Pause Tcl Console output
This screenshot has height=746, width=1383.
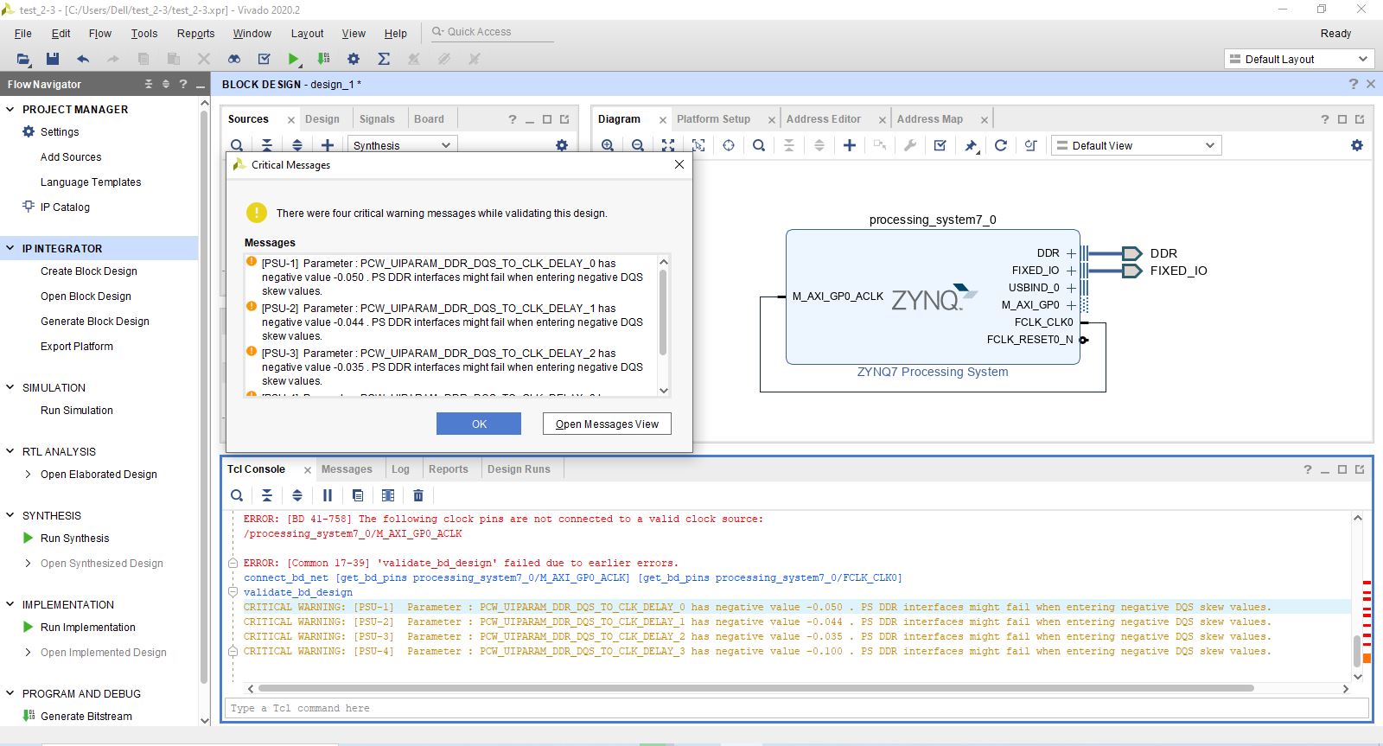(328, 495)
